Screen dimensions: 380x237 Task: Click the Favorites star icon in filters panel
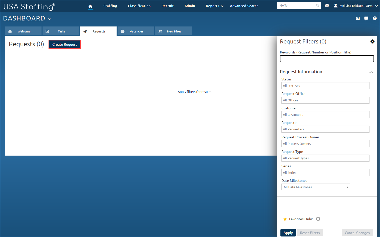(285, 219)
